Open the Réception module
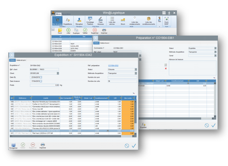 pyautogui.click(x=79, y=21)
